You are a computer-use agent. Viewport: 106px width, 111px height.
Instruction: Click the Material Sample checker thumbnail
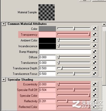[x=47, y=12]
